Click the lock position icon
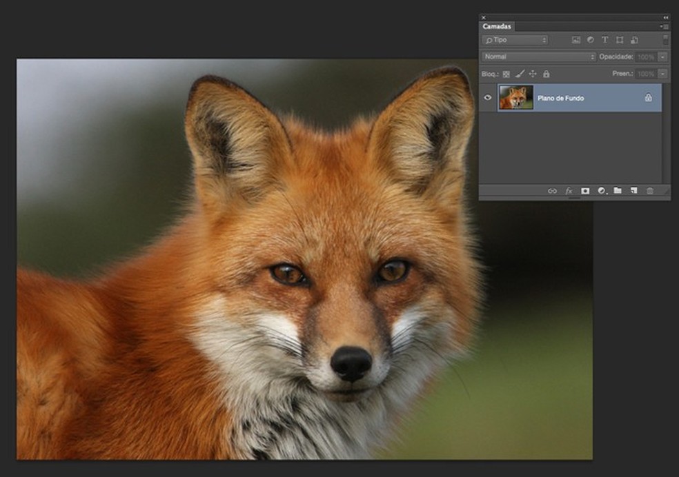The image size is (679, 477). point(533,74)
